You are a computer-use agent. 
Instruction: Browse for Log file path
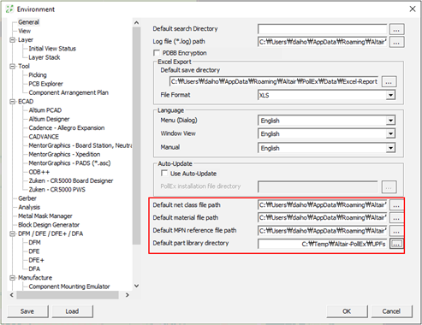tap(396, 42)
